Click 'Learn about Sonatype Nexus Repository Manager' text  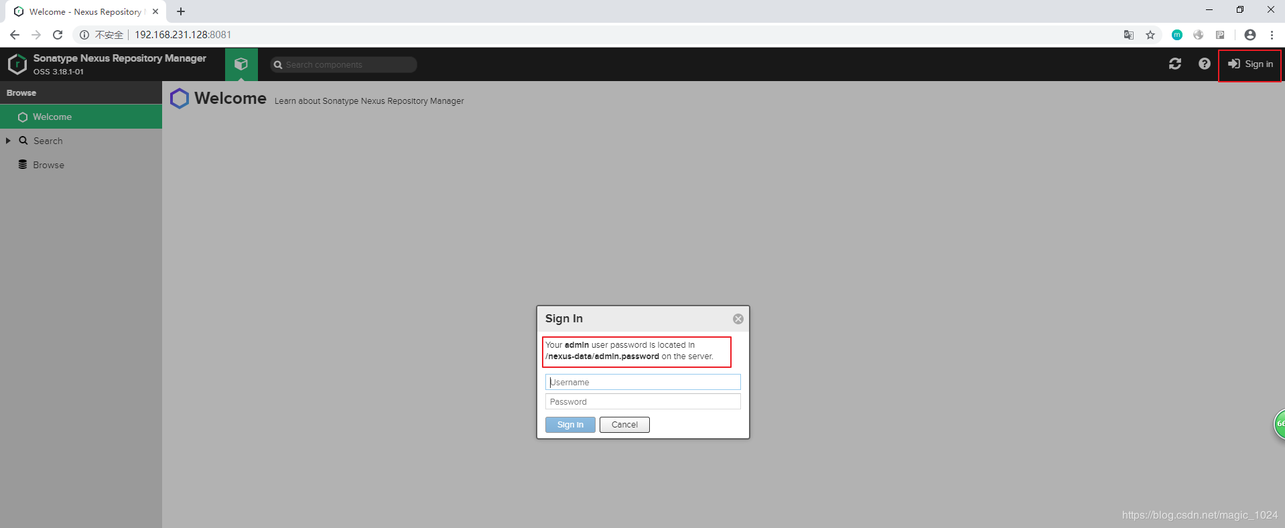[369, 101]
